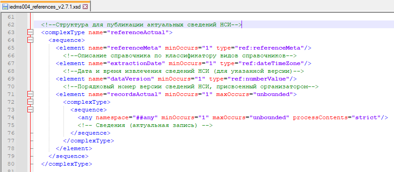The image size is (394, 172).
Task: Collapse the referenceActual complexType fold on line 63
Action: 31,32
